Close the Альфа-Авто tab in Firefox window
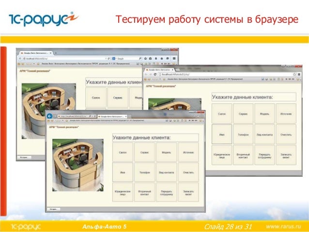 click(x=51, y=53)
